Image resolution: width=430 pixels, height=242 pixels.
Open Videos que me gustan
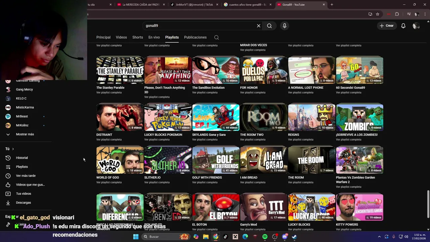pos(30,185)
